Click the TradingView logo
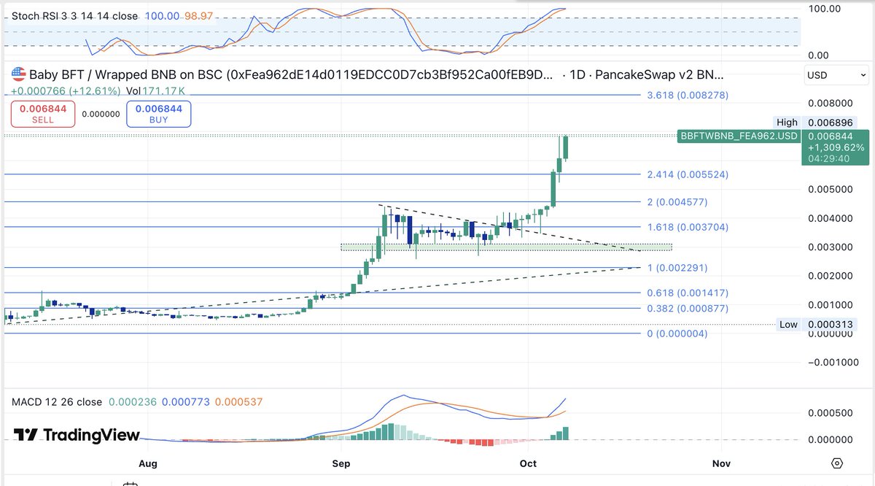 click(77, 436)
